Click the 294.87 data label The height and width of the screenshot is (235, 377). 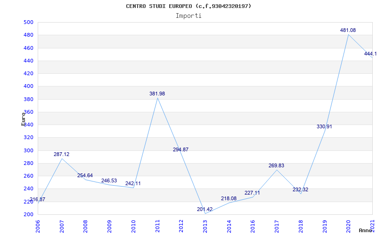pos(180,149)
